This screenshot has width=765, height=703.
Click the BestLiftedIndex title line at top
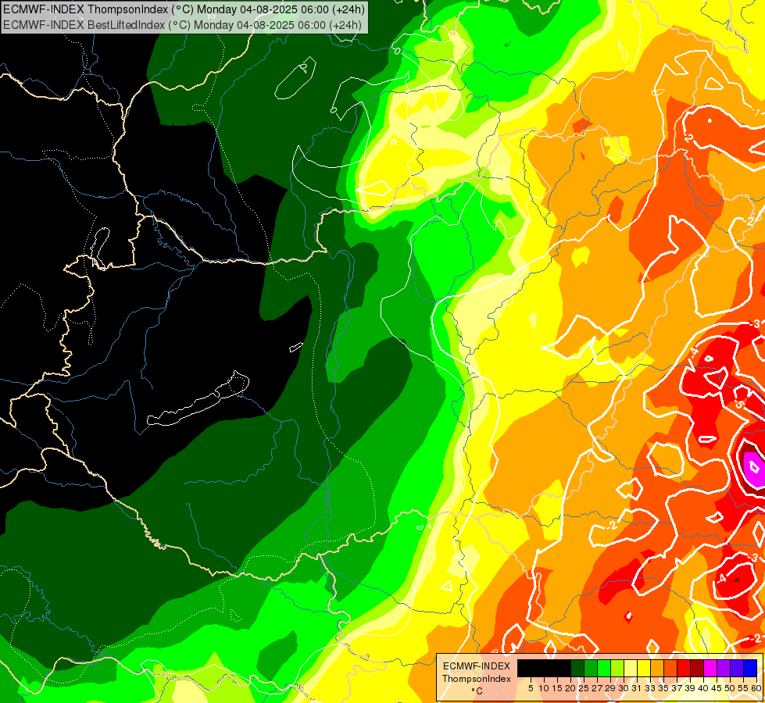pos(183,25)
